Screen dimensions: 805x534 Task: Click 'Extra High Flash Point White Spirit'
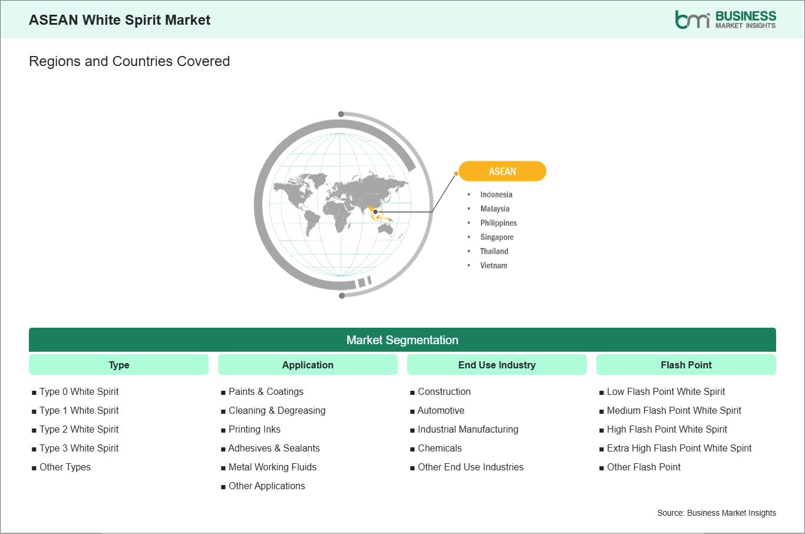pos(679,448)
